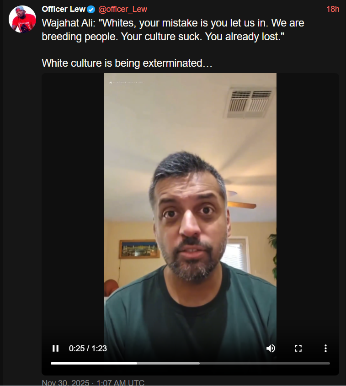The width and height of the screenshot is (346, 386).
Task: Click the small watermark at the video's top-left
Action: click(126, 82)
